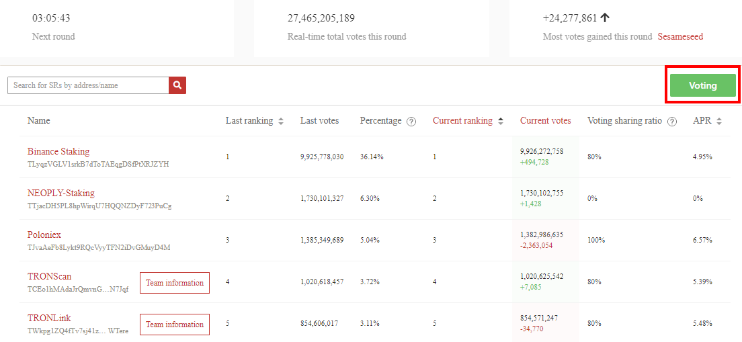The image size is (742, 342).
Task: Click current votes value 1,730,102,755
Action: pos(542,193)
